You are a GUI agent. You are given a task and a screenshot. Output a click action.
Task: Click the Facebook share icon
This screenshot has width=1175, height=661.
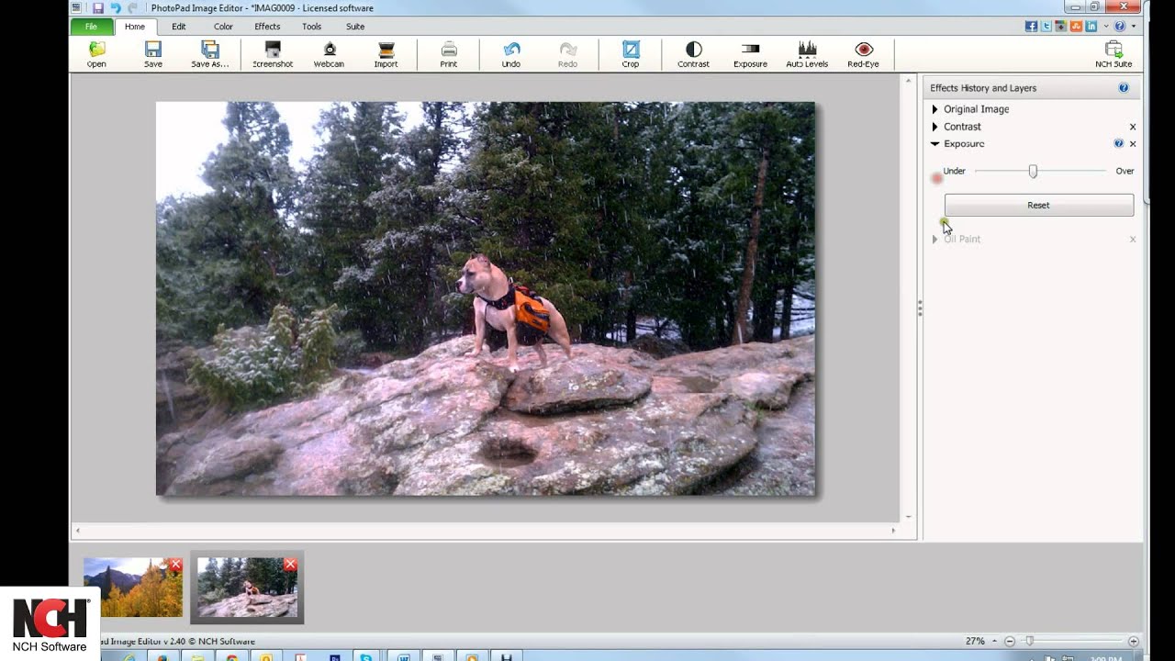[x=1032, y=27]
